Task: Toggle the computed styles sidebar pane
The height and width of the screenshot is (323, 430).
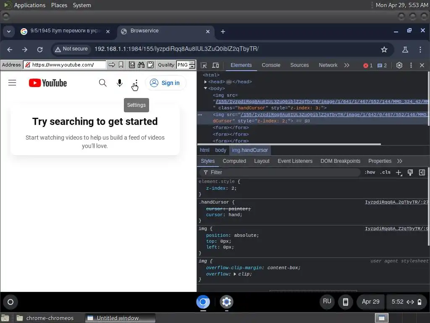Action: 422,172
